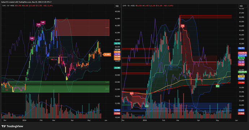Click the yellow 32,589 price tag
Screen dimensions: 249x130
pos(241,76)
